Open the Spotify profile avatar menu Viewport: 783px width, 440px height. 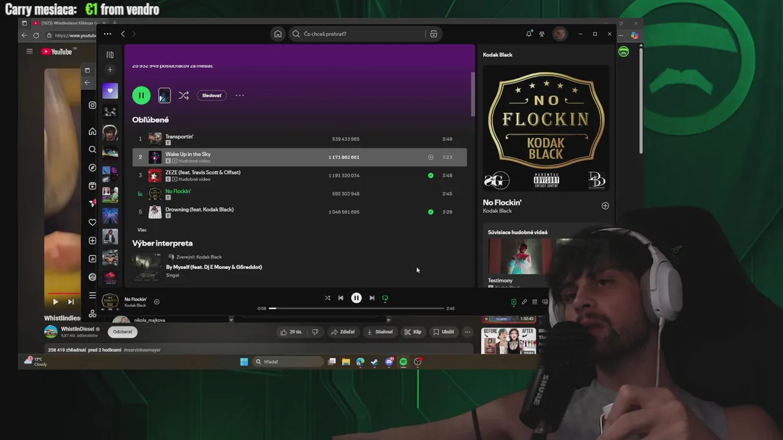point(560,34)
